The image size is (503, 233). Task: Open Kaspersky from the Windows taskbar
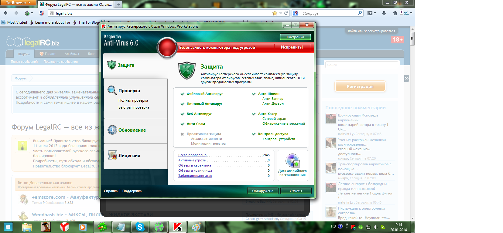click(x=178, y=227)
